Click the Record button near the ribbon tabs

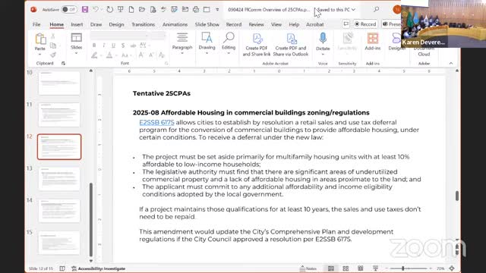pos(365,24)
